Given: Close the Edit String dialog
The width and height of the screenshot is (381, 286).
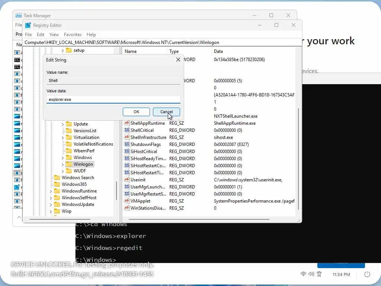Looking at the screenshot, I should tap(178, 60).
